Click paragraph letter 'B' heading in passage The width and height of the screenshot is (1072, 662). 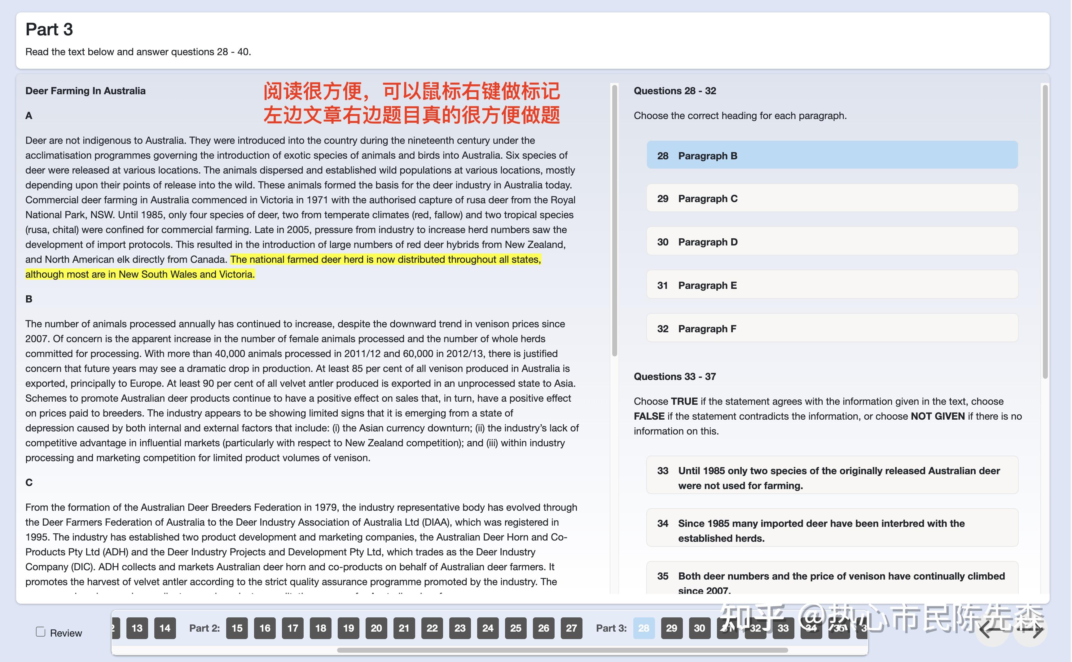(x=29, y=299)
